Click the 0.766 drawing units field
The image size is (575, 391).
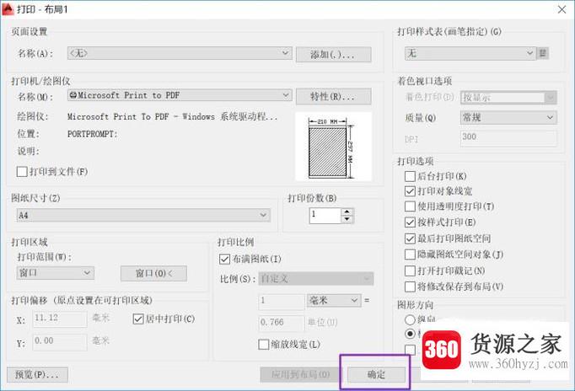click(282, 323)
